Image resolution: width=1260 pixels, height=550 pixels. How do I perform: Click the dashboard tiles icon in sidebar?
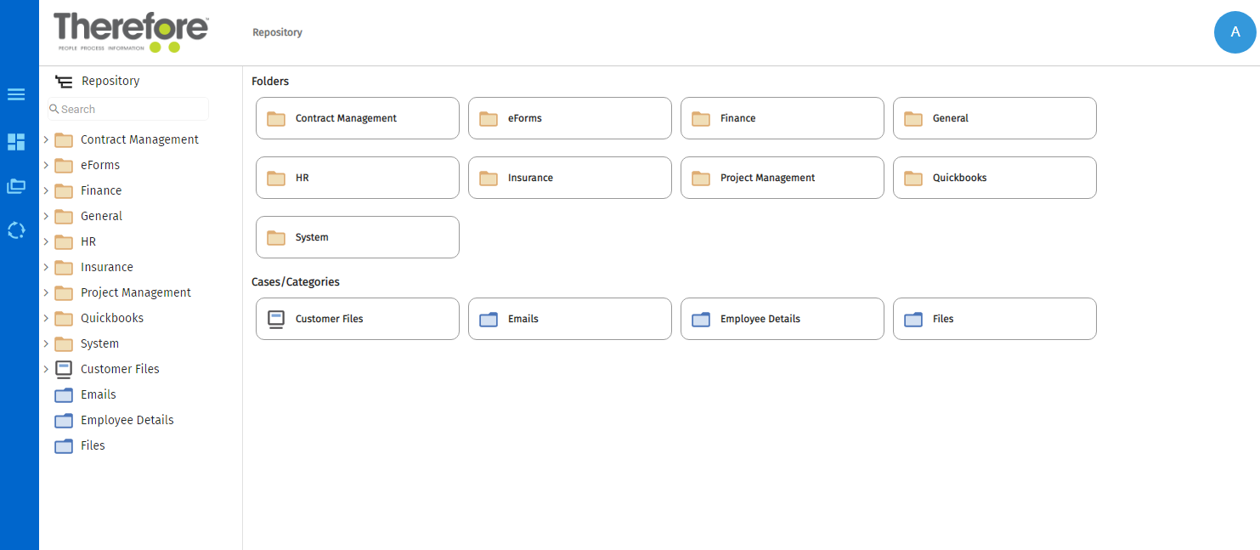pyautogui.click(x=16, y=142)
